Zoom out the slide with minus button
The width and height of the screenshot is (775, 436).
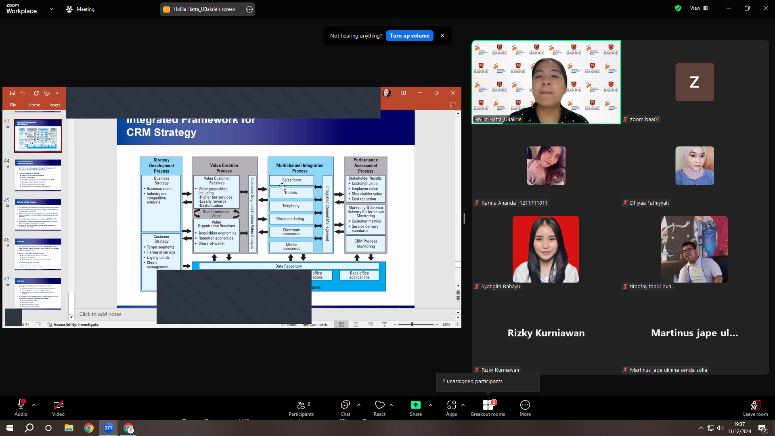[395, 325]
